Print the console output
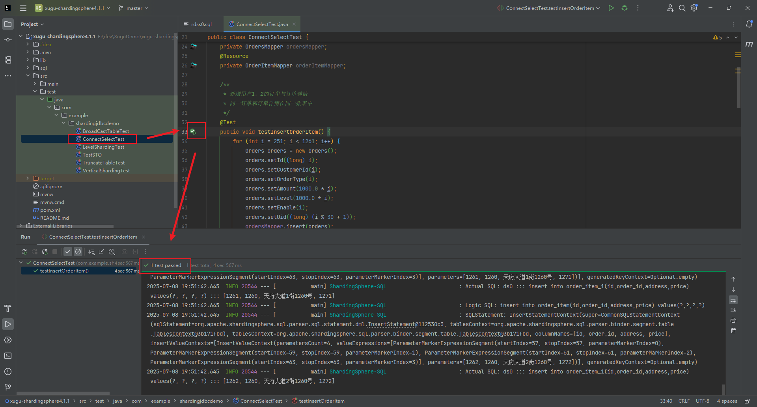The width and height of the screenshot is (757, 407). (x=733, y=320)
